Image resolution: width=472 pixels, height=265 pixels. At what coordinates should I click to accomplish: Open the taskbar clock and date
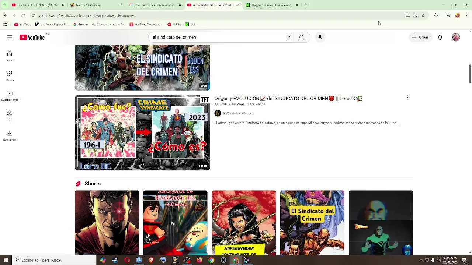(450, 260)
